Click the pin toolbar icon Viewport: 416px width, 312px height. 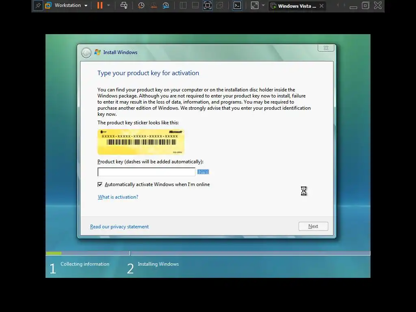click(x=38, y=6)
